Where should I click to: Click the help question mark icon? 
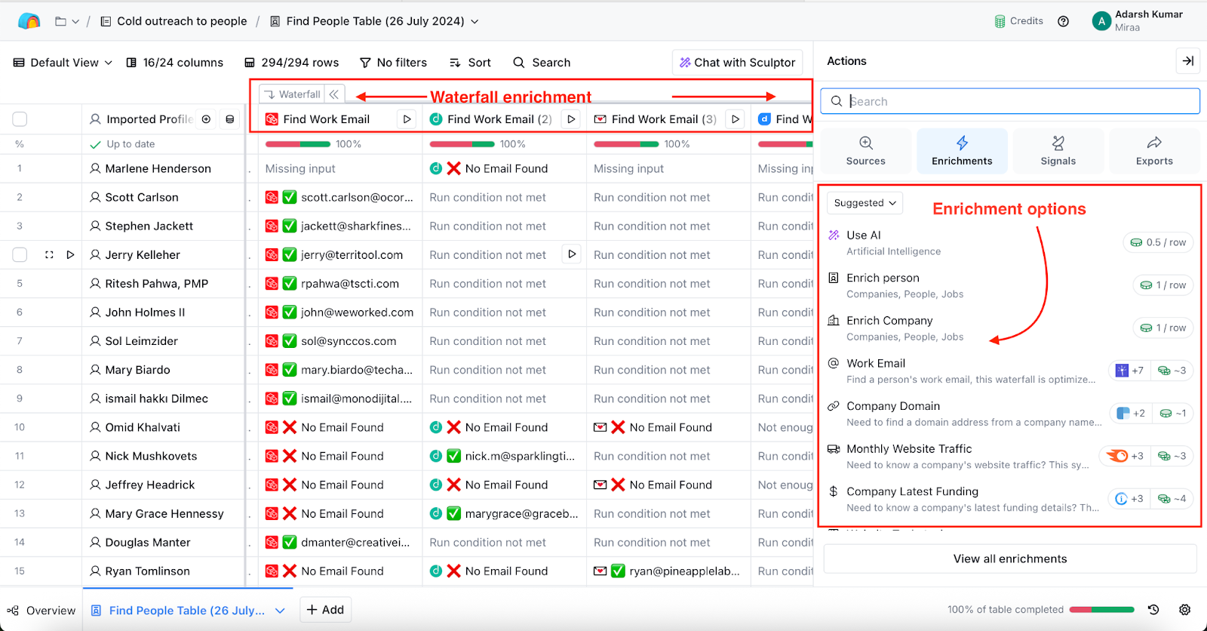pyautogui.click(x=1063, y=21)
